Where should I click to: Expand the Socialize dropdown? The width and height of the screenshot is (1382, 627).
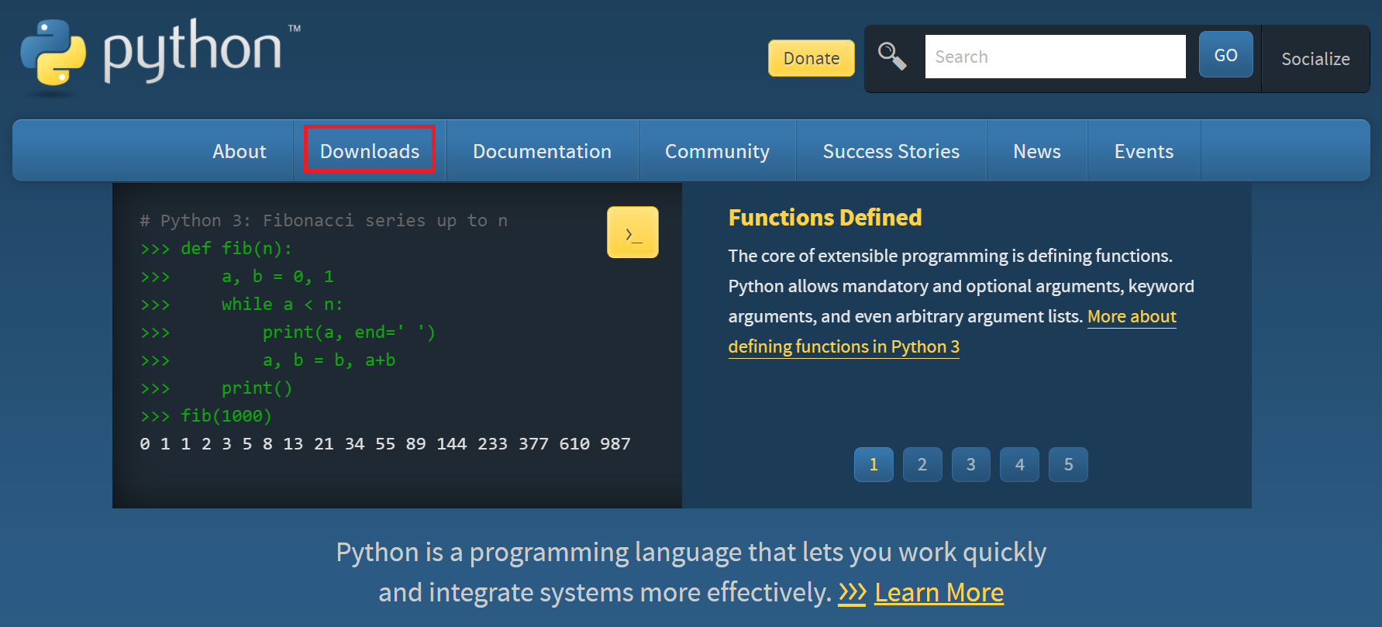click(x=1315, y=59)
